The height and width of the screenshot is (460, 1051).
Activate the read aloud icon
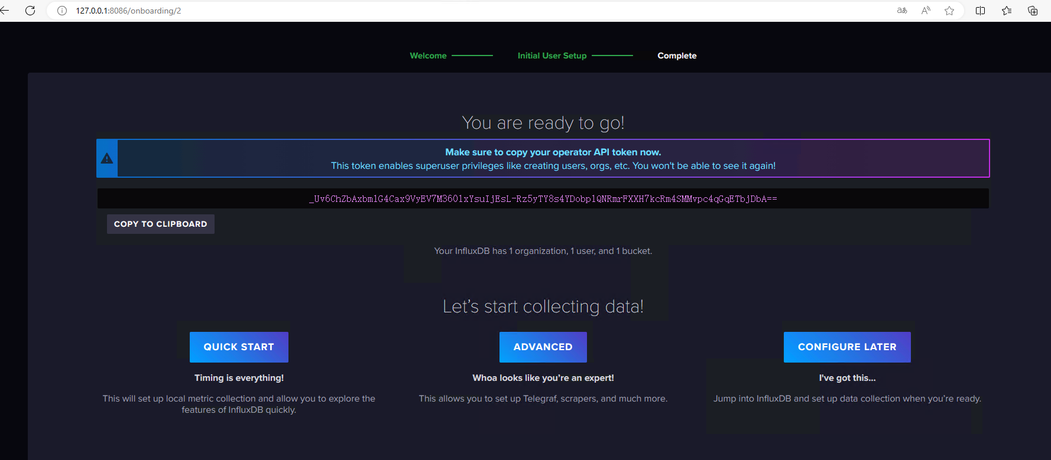coord(926,11)
